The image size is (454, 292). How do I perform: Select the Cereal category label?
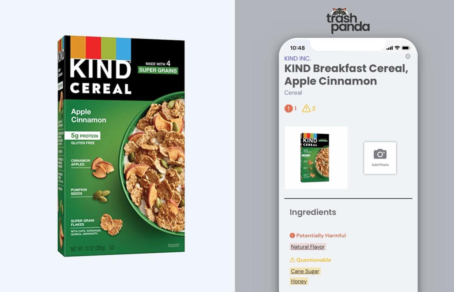[x=293, y=92]
